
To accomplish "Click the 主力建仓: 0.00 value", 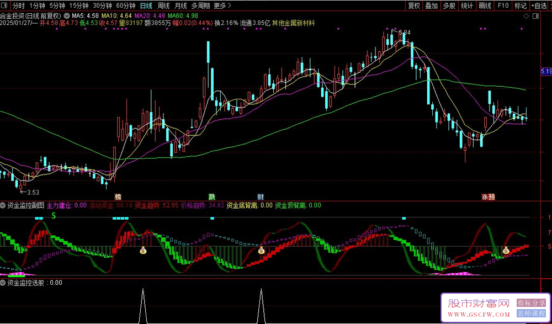I will click(x=67, y=205).
